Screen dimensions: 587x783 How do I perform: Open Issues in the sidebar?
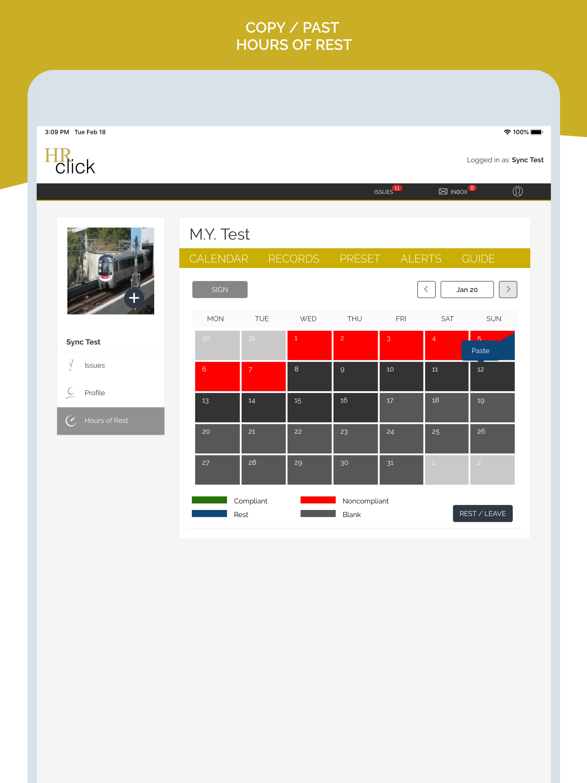(x=110, y=365)
